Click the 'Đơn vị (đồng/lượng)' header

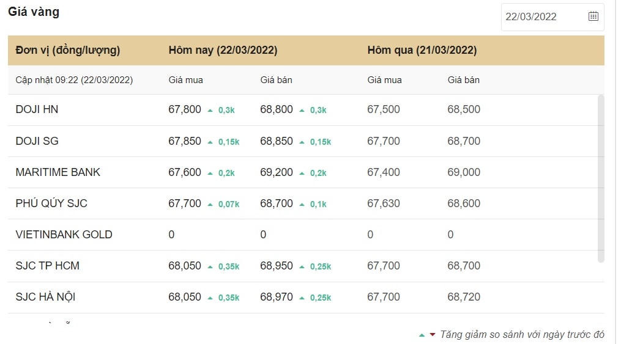pyautogui.click(x=68, y=50)
